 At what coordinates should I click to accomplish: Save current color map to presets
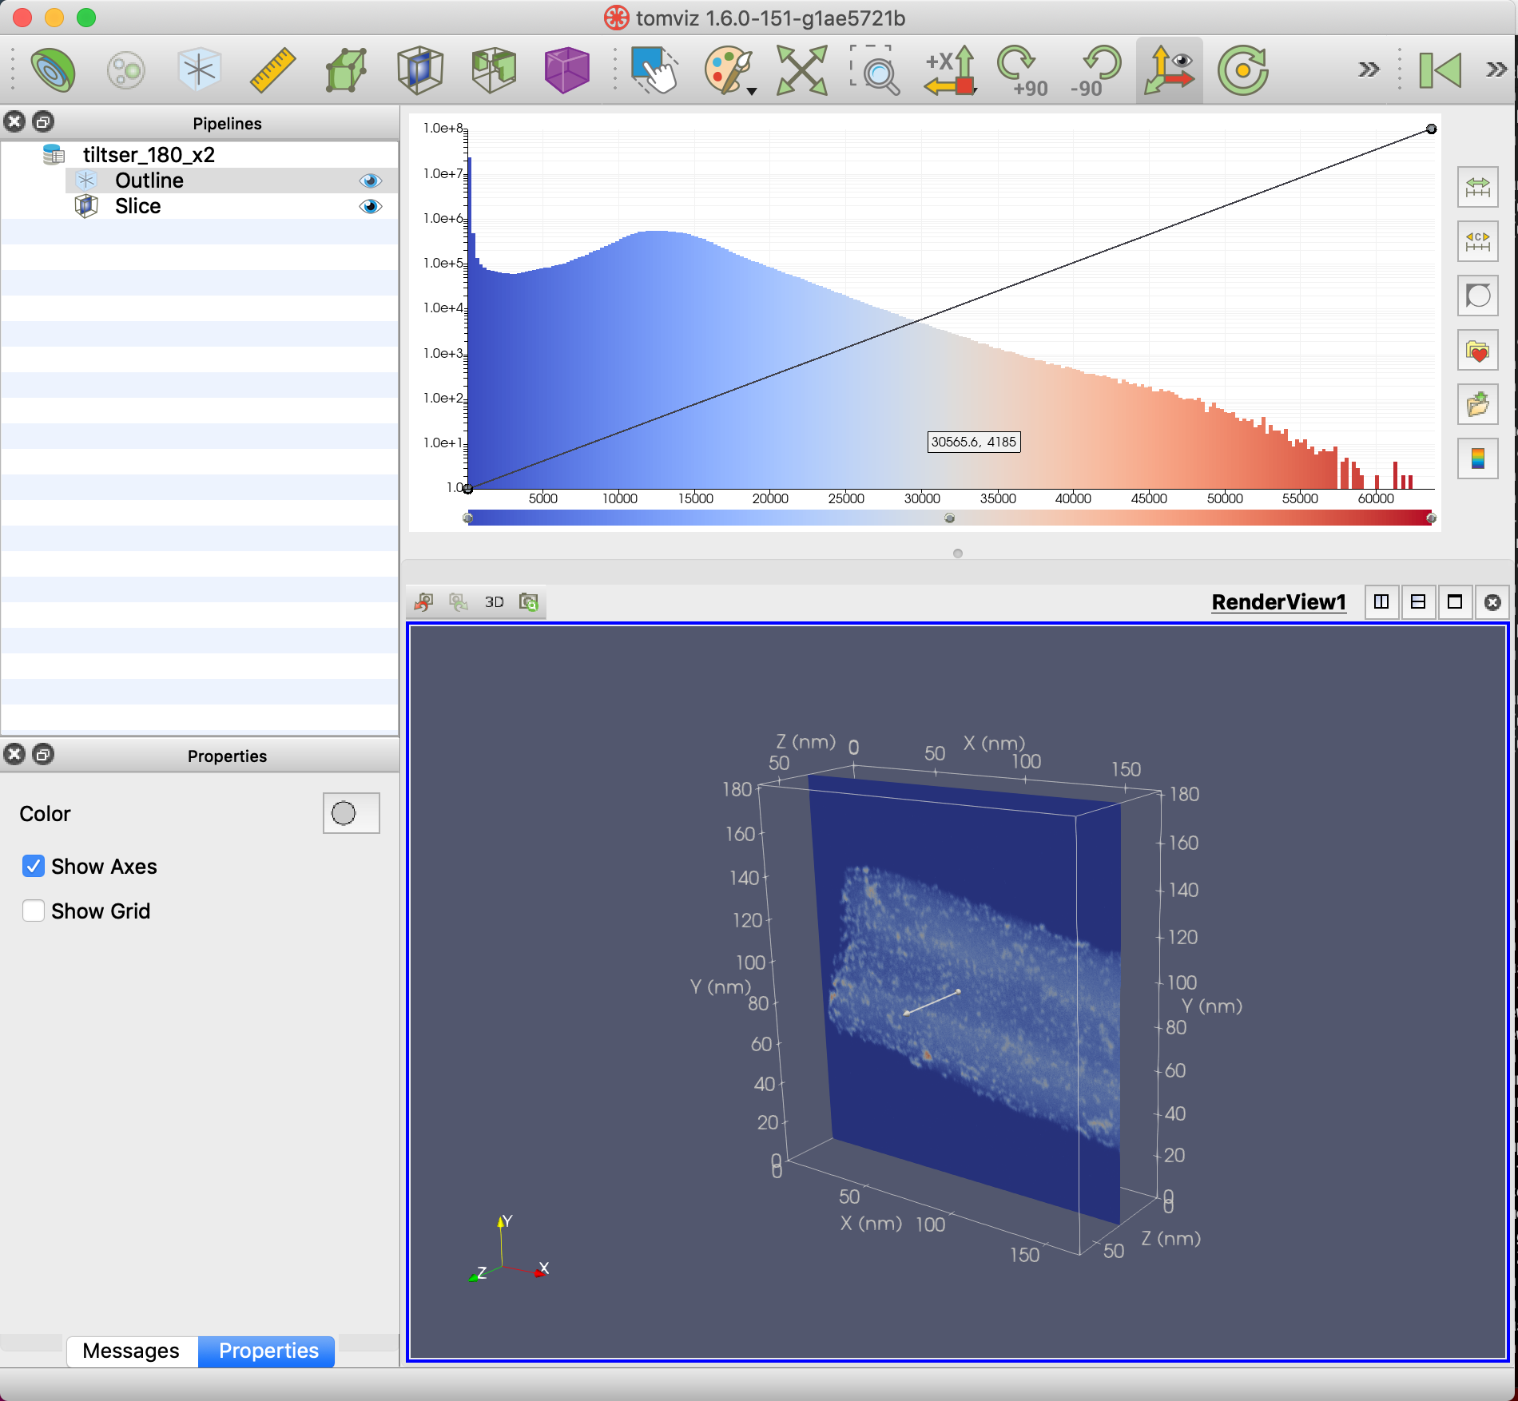tap(1477, 405)
